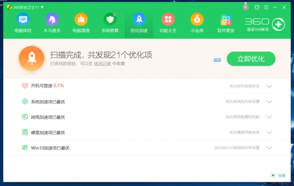Click the 0.1% speed-up value
Screen dimensions: 294x186
coord(59,85)
